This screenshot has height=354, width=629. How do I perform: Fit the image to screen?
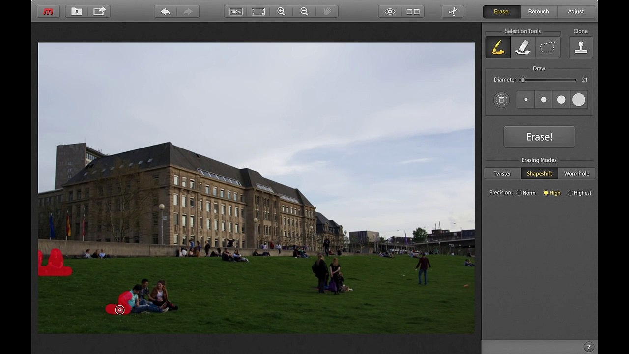click(x=258, y=11)
